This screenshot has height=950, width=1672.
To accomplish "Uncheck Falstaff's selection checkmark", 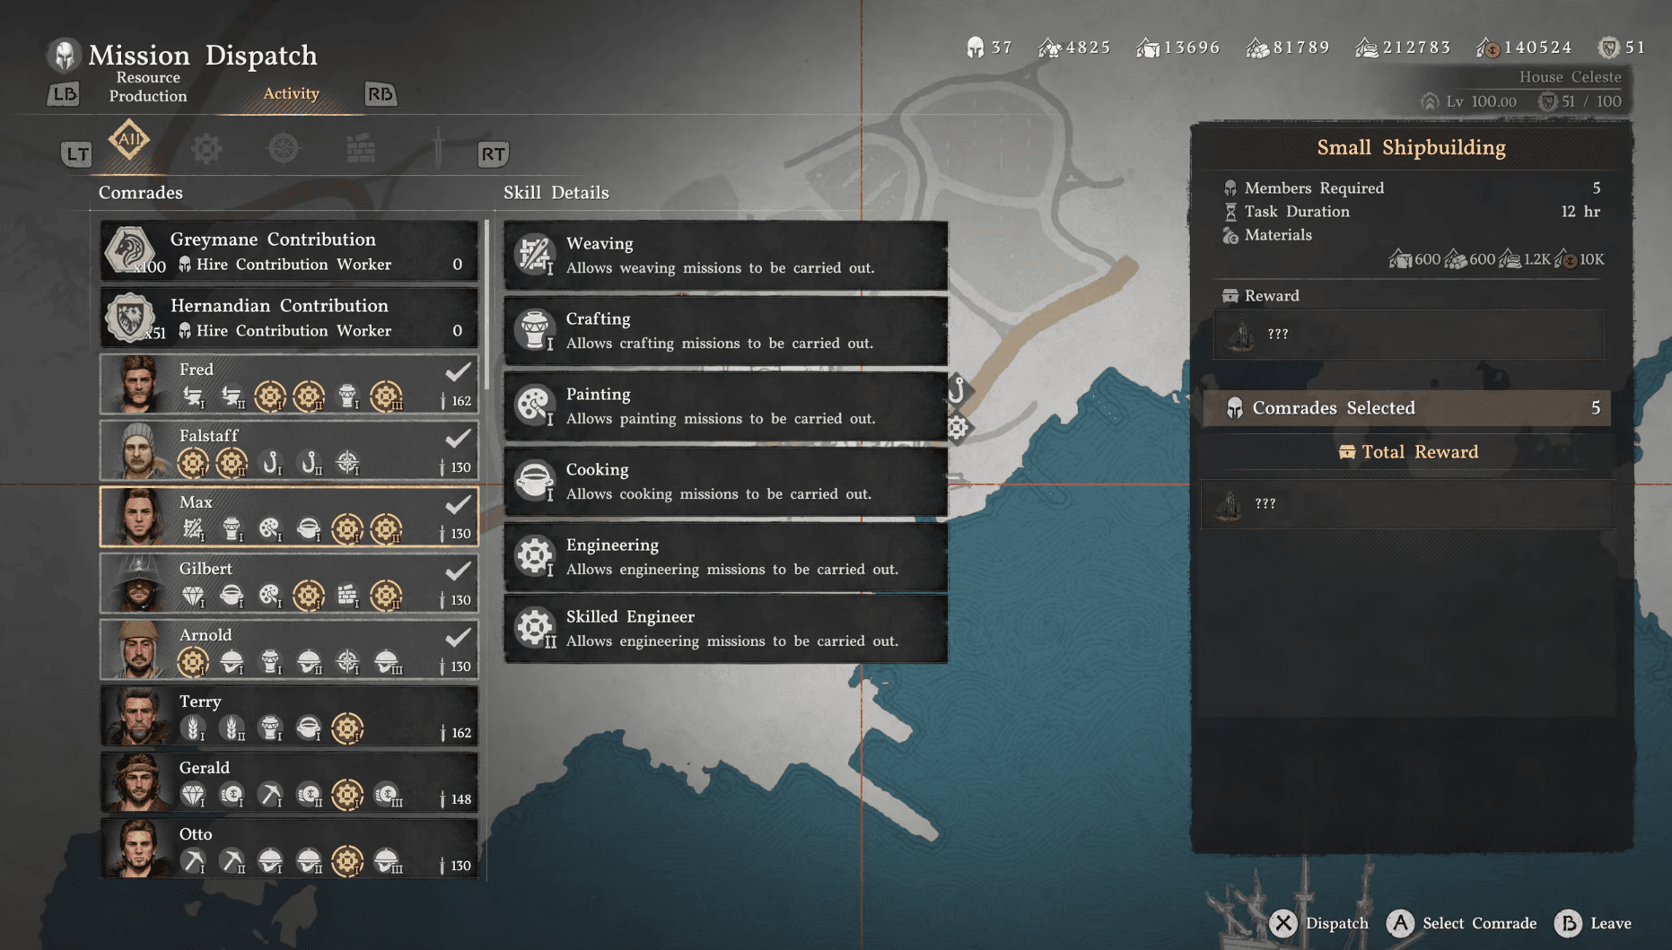I will pyautogui.click(x=459, y=437).
